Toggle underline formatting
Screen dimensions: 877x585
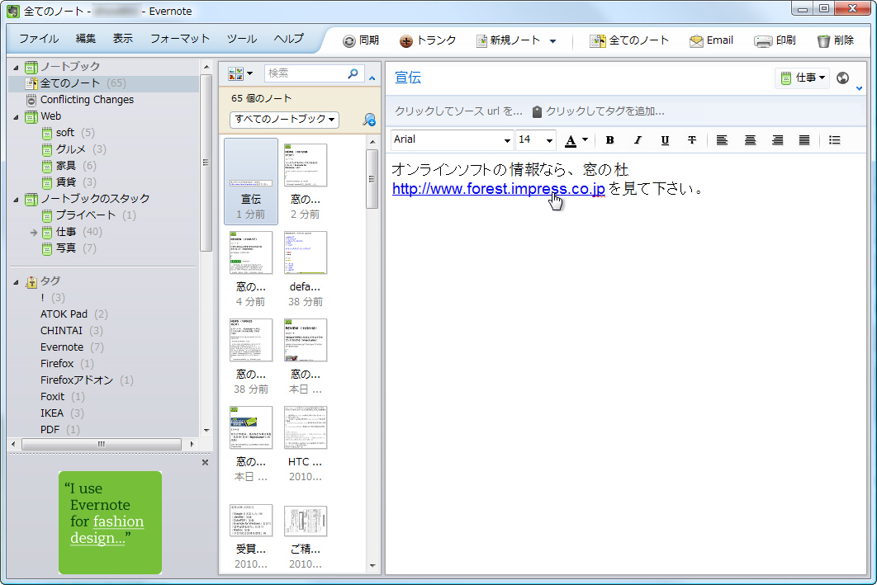tap(665, 140)
